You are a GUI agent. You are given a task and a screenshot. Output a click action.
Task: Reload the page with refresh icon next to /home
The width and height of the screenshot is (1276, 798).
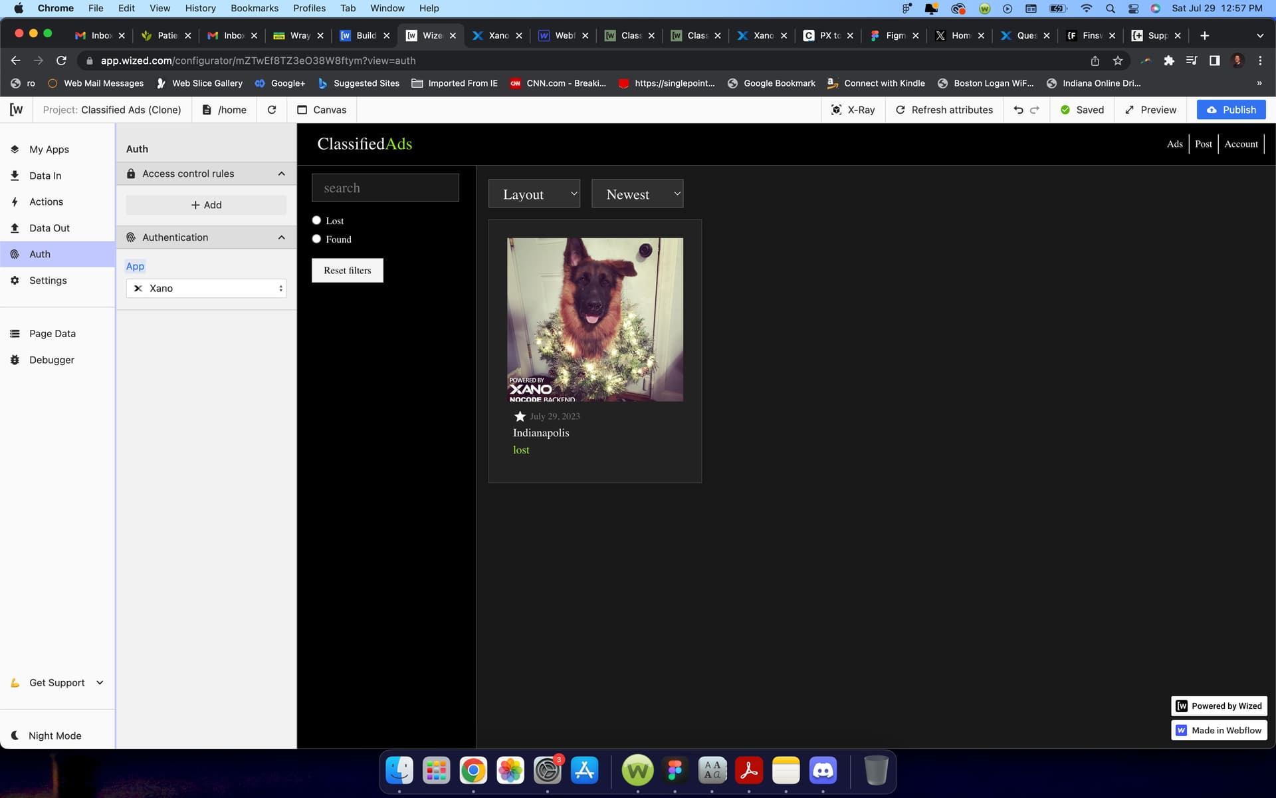point(272,110)
